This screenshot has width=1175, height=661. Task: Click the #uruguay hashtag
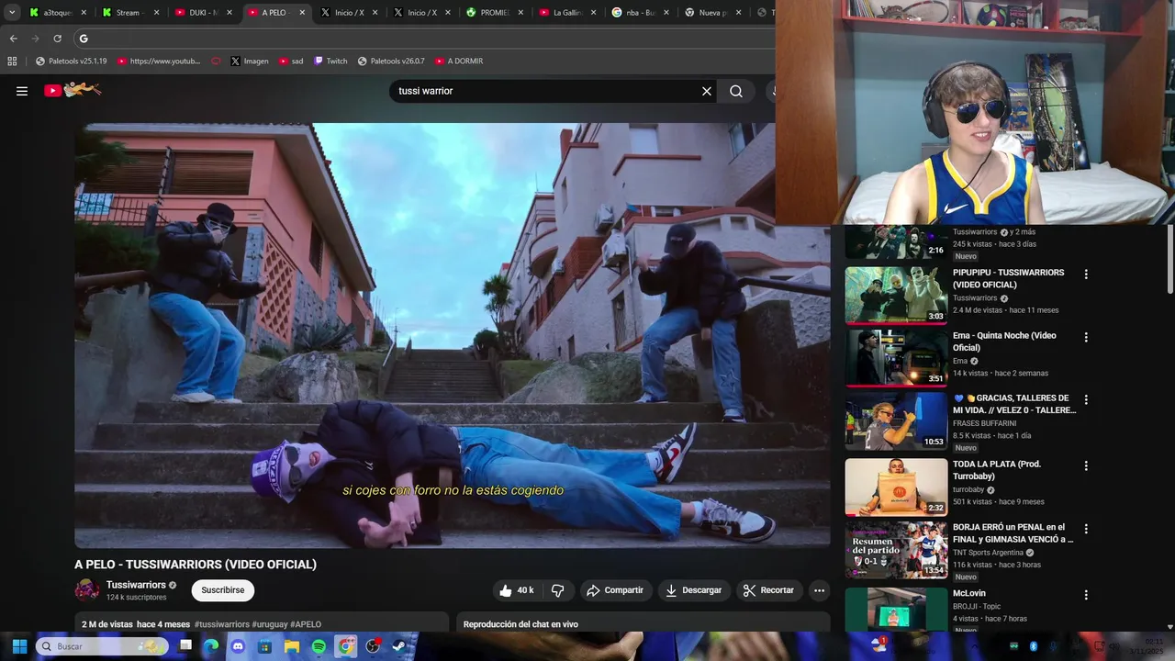click(269, 624)
